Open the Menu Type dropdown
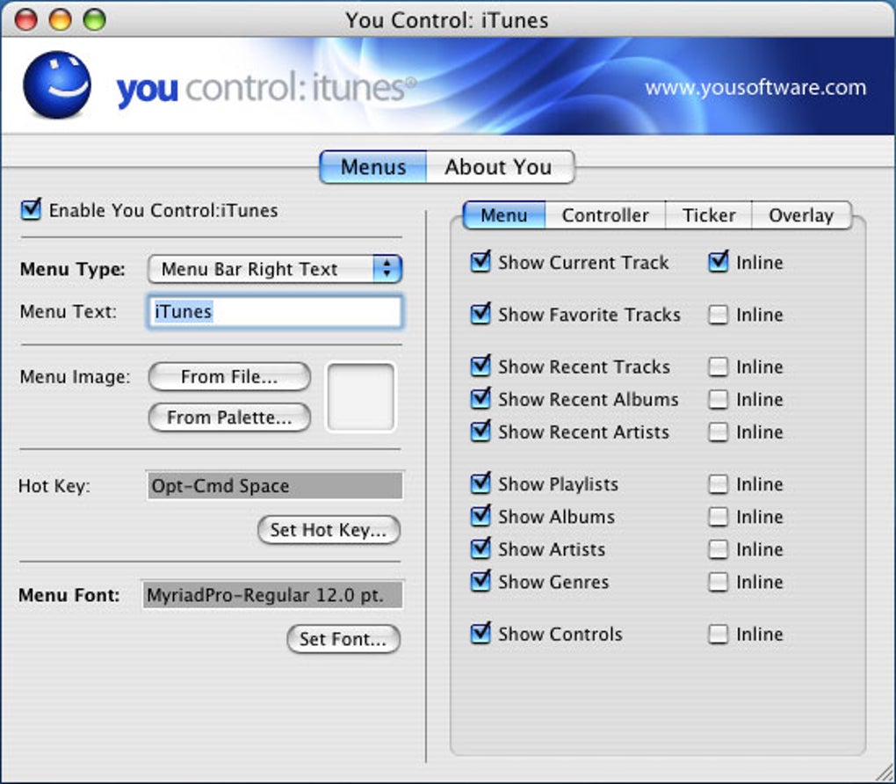Screen dimensions: 896x784 tap(275, 269)
